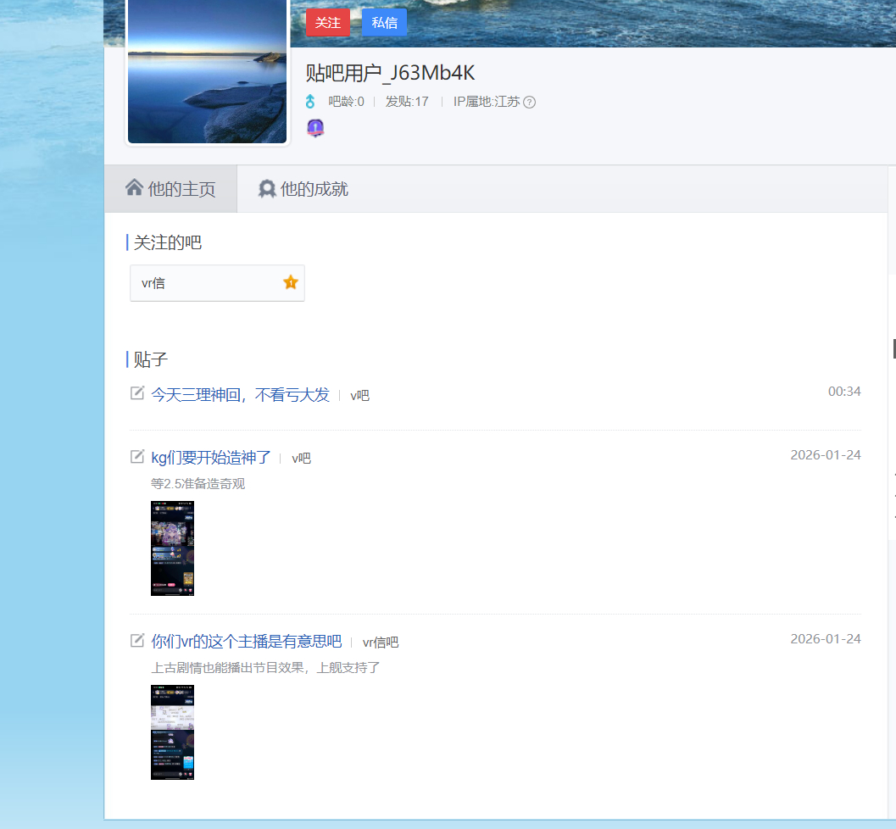Click the 私信 private message button

click(x=384, y=23)
